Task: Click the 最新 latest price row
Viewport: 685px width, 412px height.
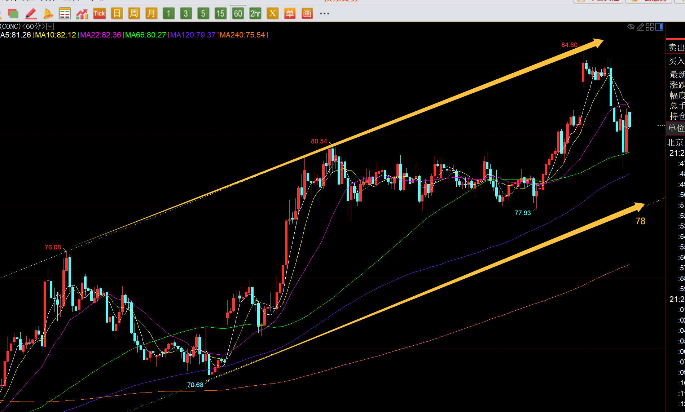Action: (x=676, y=74)
